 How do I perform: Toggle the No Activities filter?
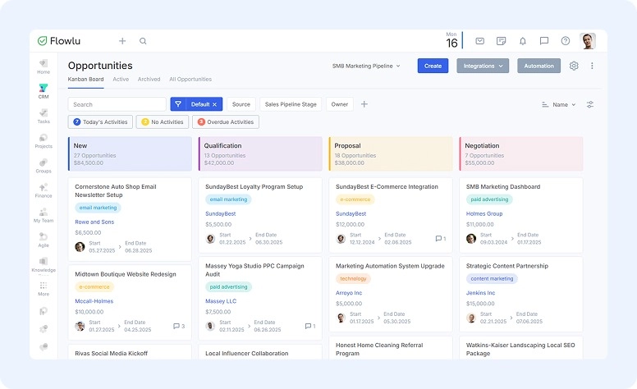click(162, 121)
